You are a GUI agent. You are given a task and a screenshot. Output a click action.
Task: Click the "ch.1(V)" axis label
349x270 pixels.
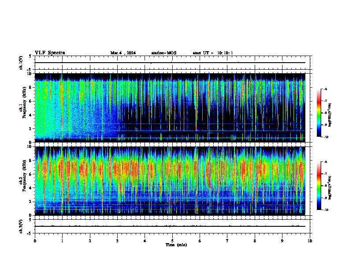tap(21, 63)
